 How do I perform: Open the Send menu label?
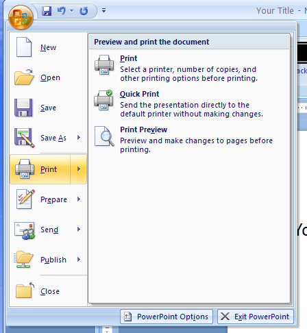click(49, 230)
